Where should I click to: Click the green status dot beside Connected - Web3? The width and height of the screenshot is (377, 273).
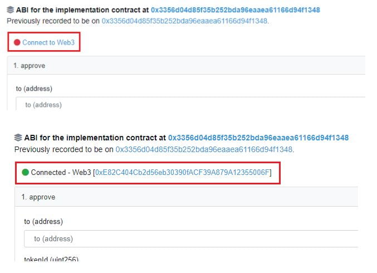(25, 173)
